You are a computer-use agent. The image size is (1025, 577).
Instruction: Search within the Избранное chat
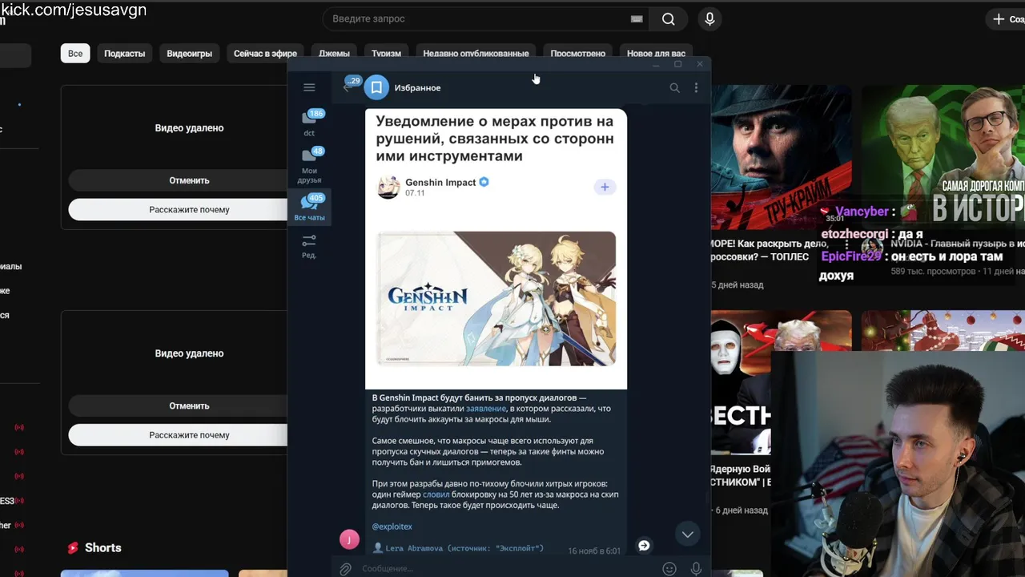(674, 87)
